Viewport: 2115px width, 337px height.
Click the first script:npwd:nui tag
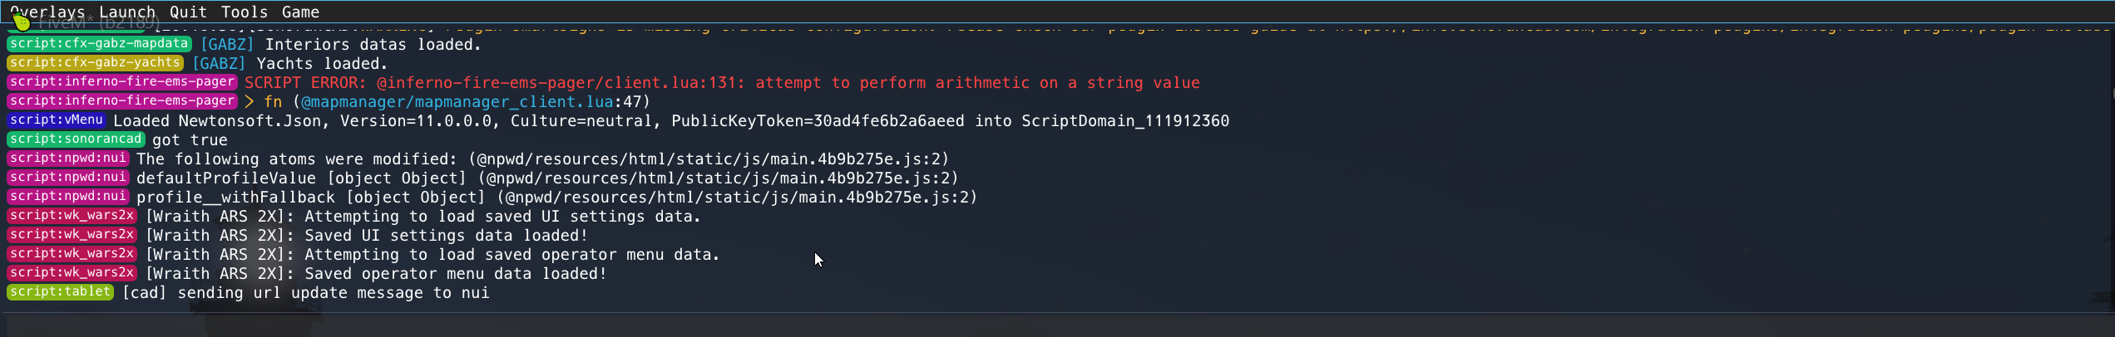point(68,159)
